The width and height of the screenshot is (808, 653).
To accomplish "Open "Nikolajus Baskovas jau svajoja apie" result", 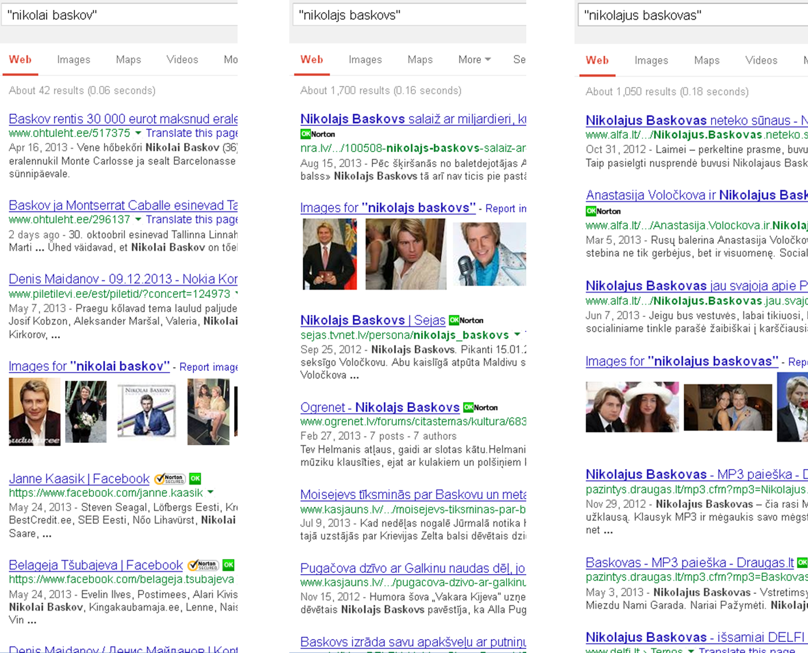I will pos(696,286).
